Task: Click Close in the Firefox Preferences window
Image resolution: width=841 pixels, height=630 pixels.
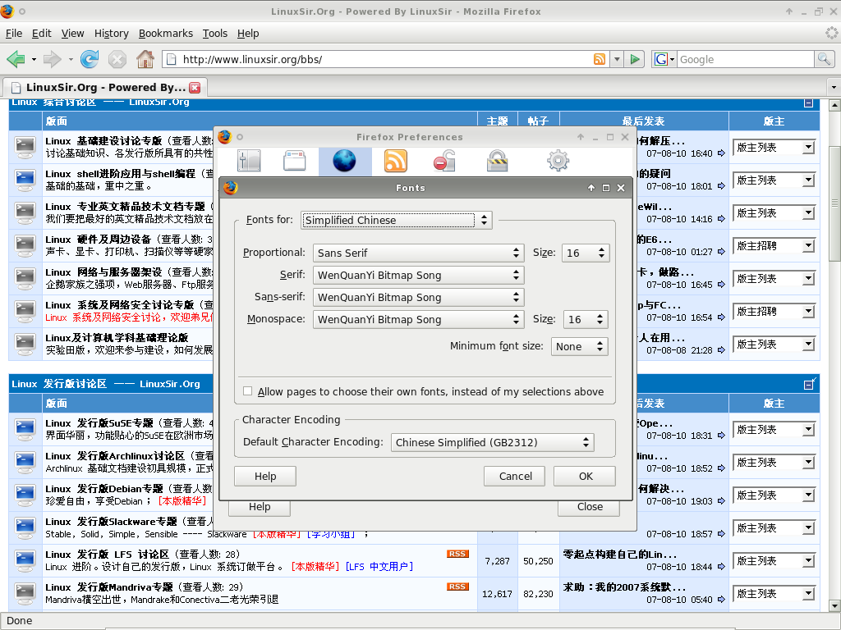Action: 590,507
